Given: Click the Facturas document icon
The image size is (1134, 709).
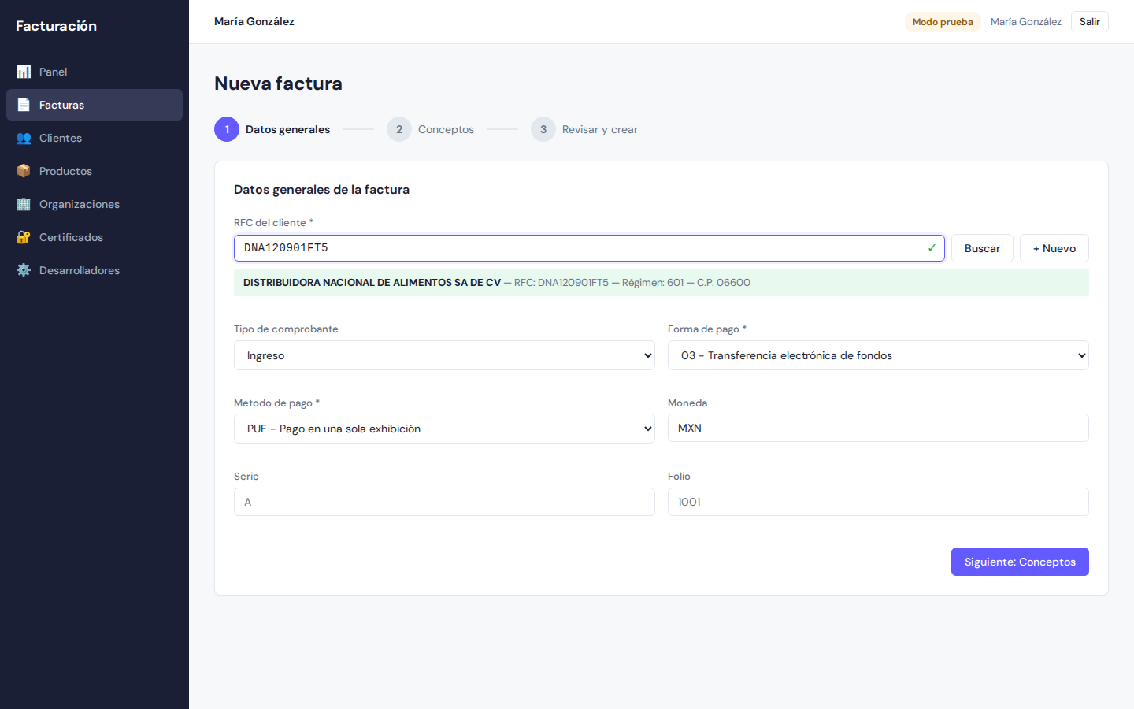Looking at the screenshot, I should 24,105.
